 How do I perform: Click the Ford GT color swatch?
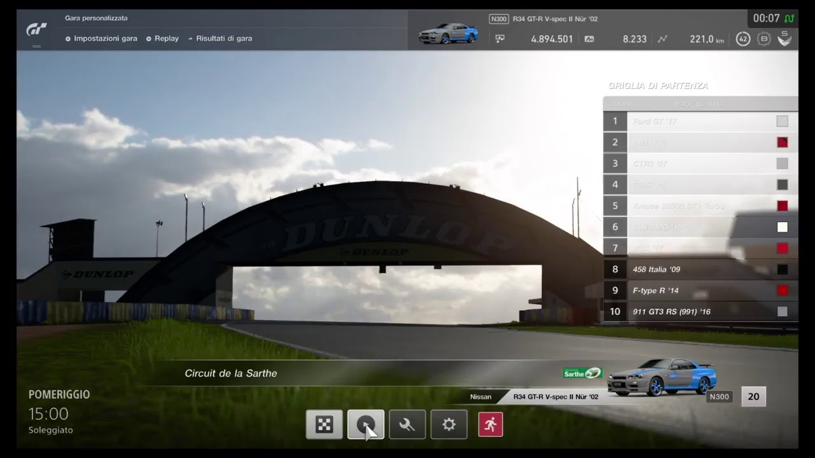pyautogui.click(x=783, y=121)
